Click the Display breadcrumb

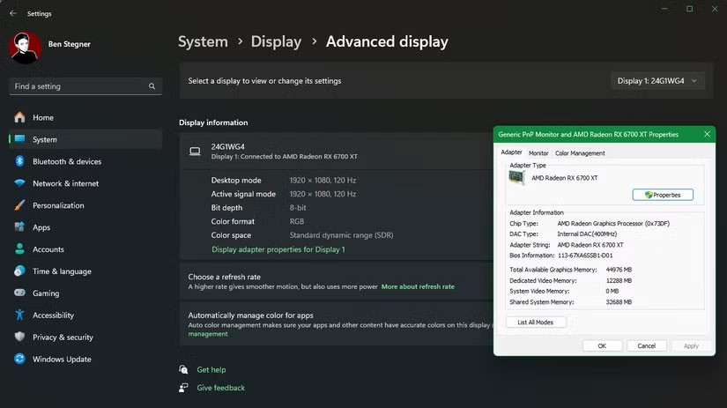(x=276, y=41)
